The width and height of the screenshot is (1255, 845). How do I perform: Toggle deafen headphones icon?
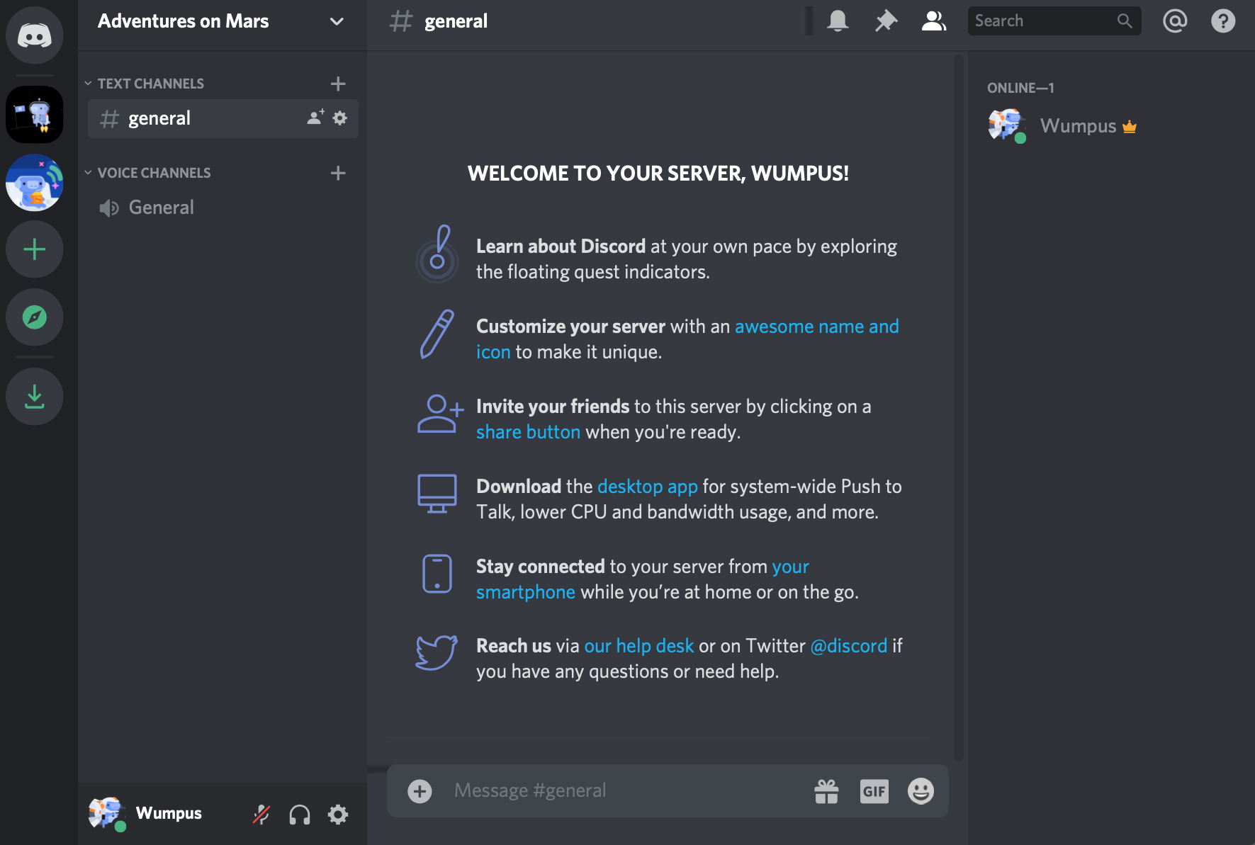[x=300, y=815]
